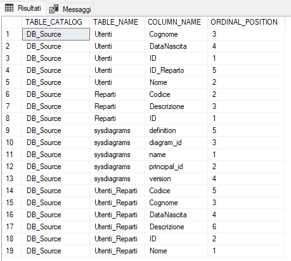
Task: Click the sysdiagrams cell in row 9
Action: (117, 130)
